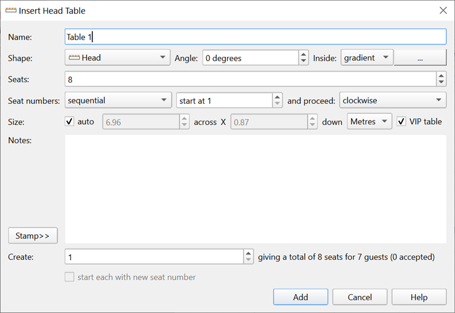The image size is (455, 313).
Task: Decrease the Create count spinner
Action: pos(248,261)
